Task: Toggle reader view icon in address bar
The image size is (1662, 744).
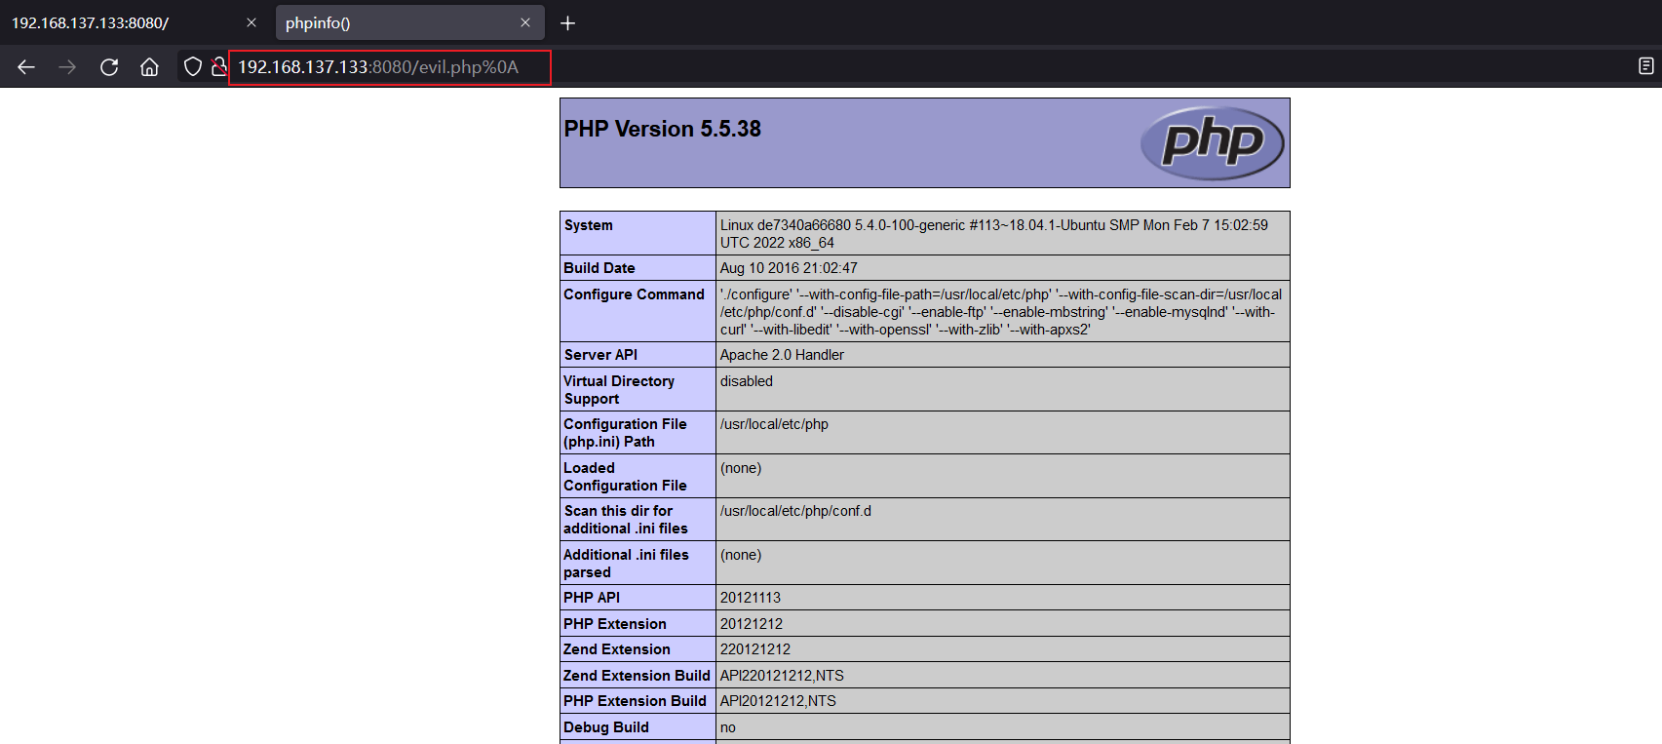Action: click(x=1646, y=66)
